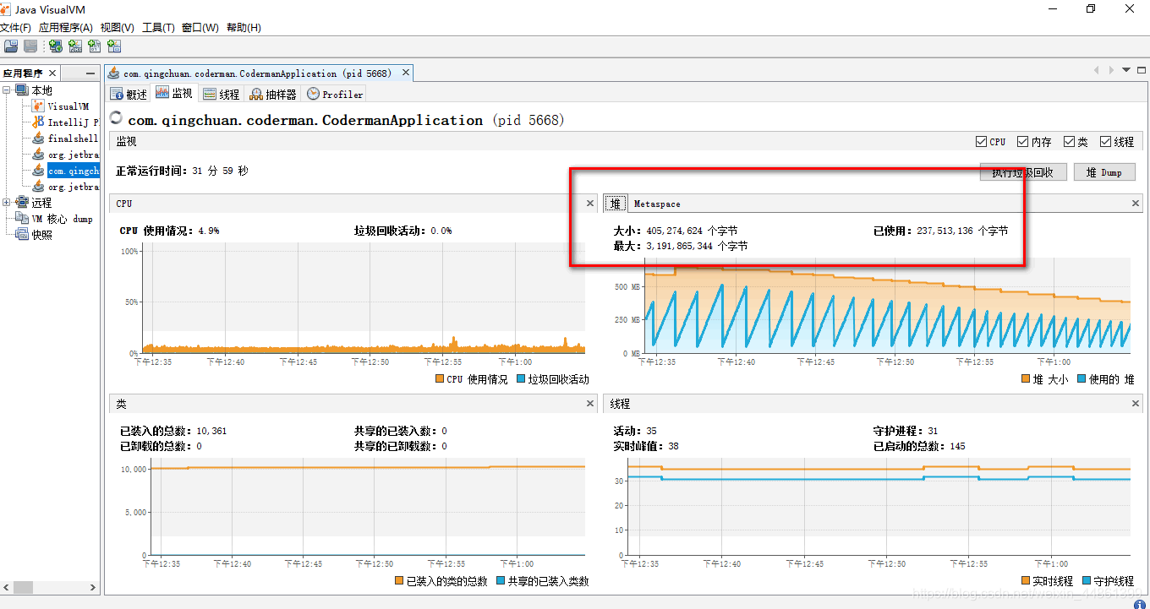This screenshot has height=609, width=1150.
Task: Open the 窗口(W) menu
Action: (x=200, y=28)
